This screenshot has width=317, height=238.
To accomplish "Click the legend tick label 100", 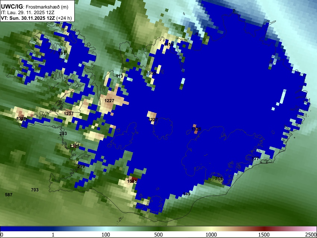I will pos(106,235).
